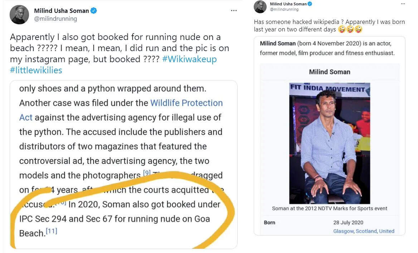The image size is (418, 253).
Task: Click the @milindrunning handle in right tweet
Action: point(284,9)
